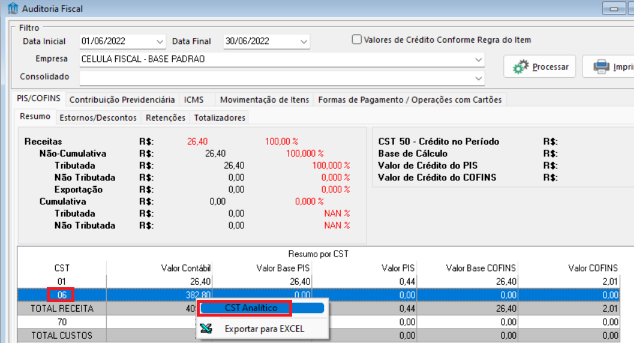Click the CST column header
This screenshot has width=634, height=343.
pos(62,268)
